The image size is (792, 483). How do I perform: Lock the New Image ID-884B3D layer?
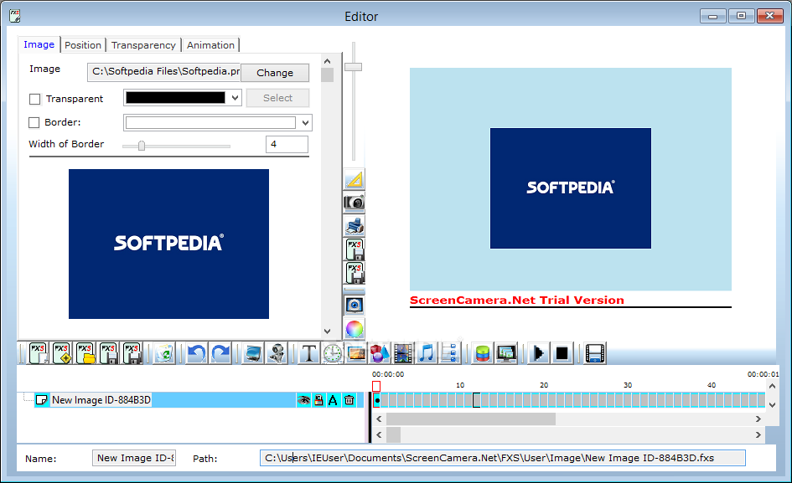coord(318,400)
